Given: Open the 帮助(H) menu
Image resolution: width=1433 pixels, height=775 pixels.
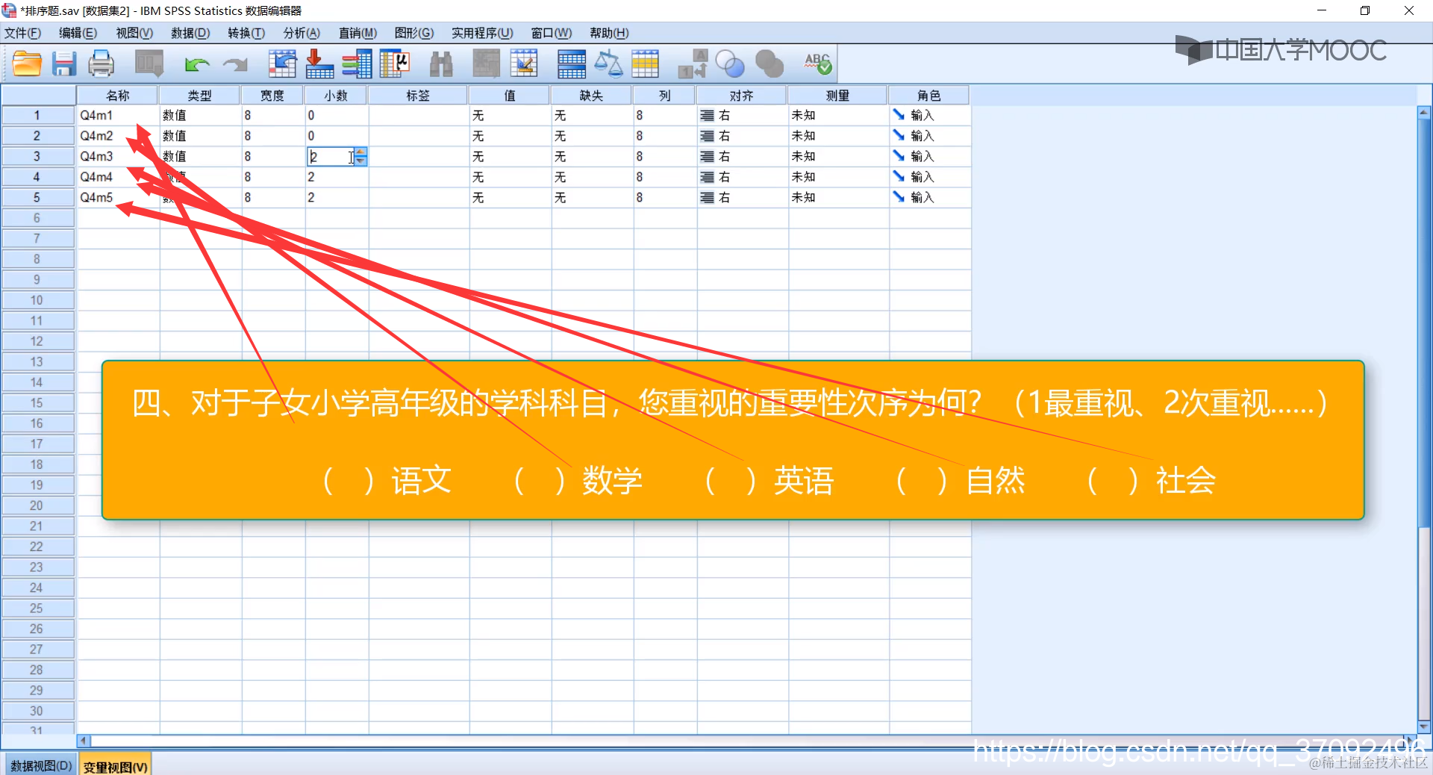Looking at the screenshot, I should [609, 33].
